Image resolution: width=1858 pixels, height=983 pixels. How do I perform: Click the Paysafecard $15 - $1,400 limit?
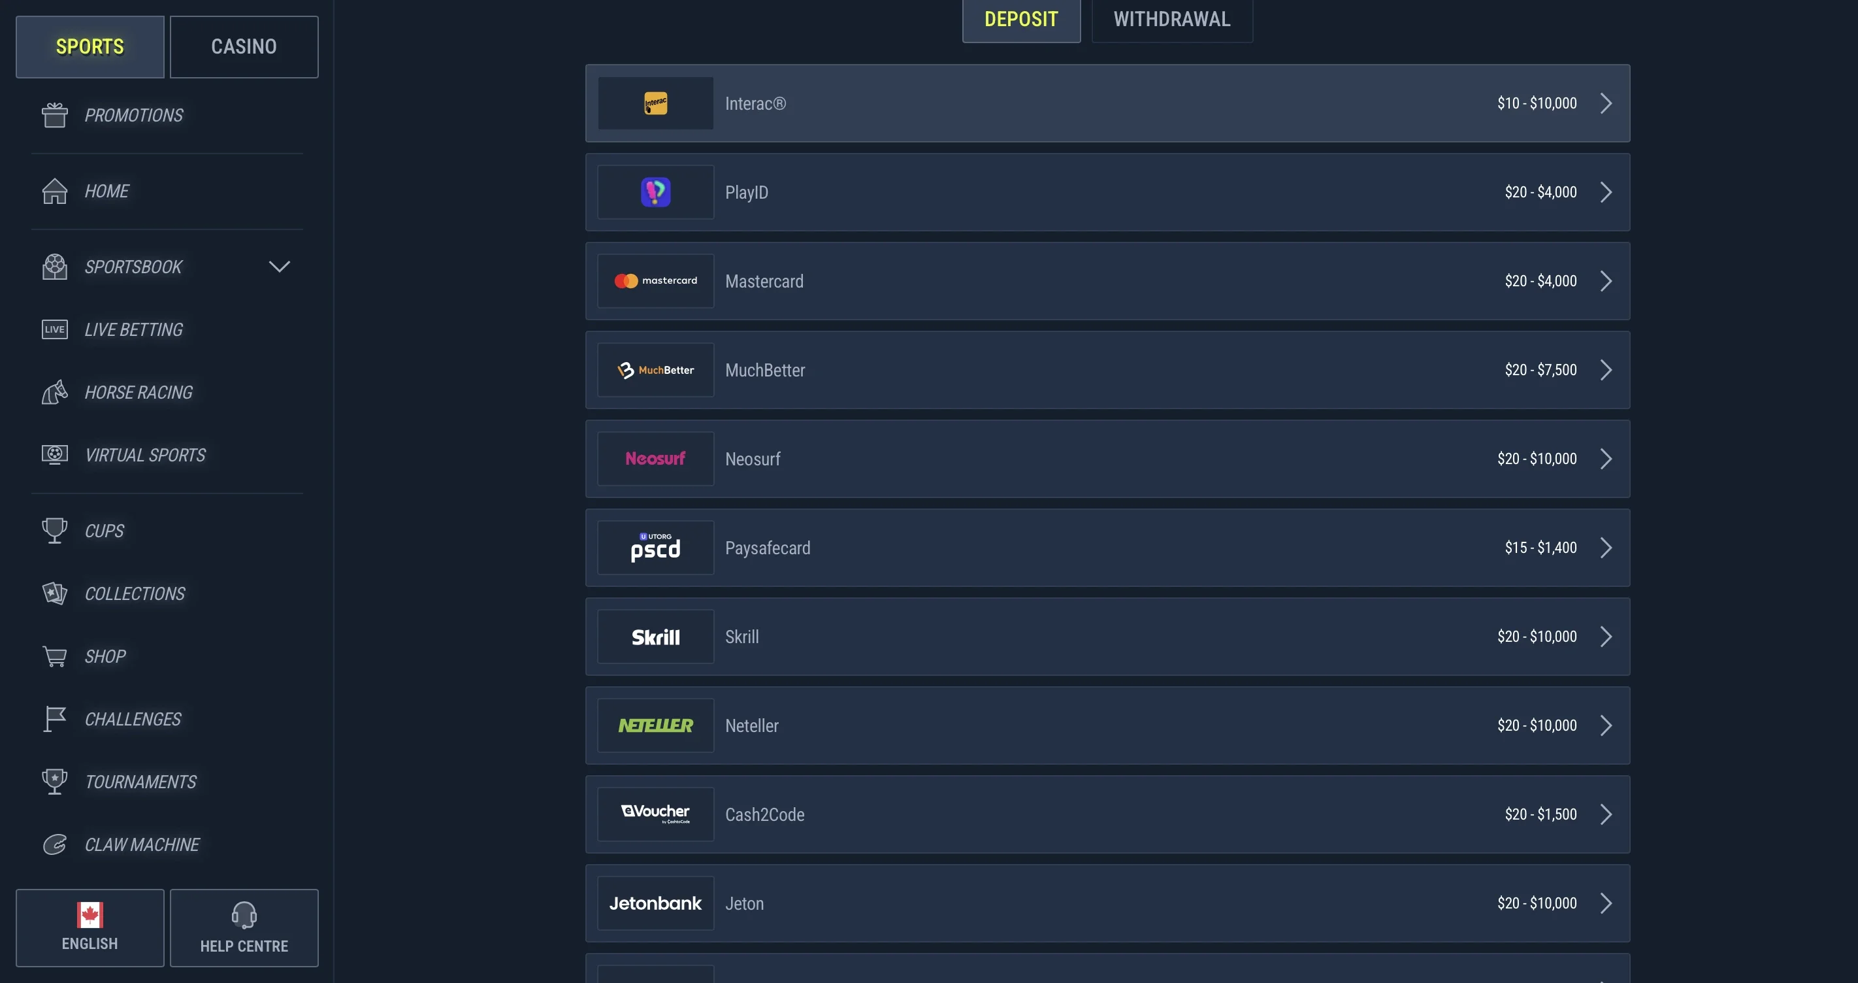pyautogui.click(x=1540, y=548)
